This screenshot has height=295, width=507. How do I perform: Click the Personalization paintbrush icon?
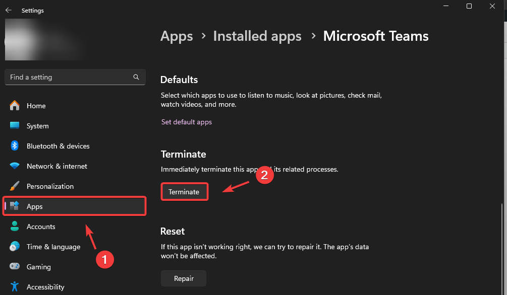click(x=15, y=186)
